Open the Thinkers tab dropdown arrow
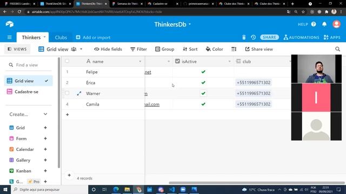346x194 pixels. (x=44, y=37)
